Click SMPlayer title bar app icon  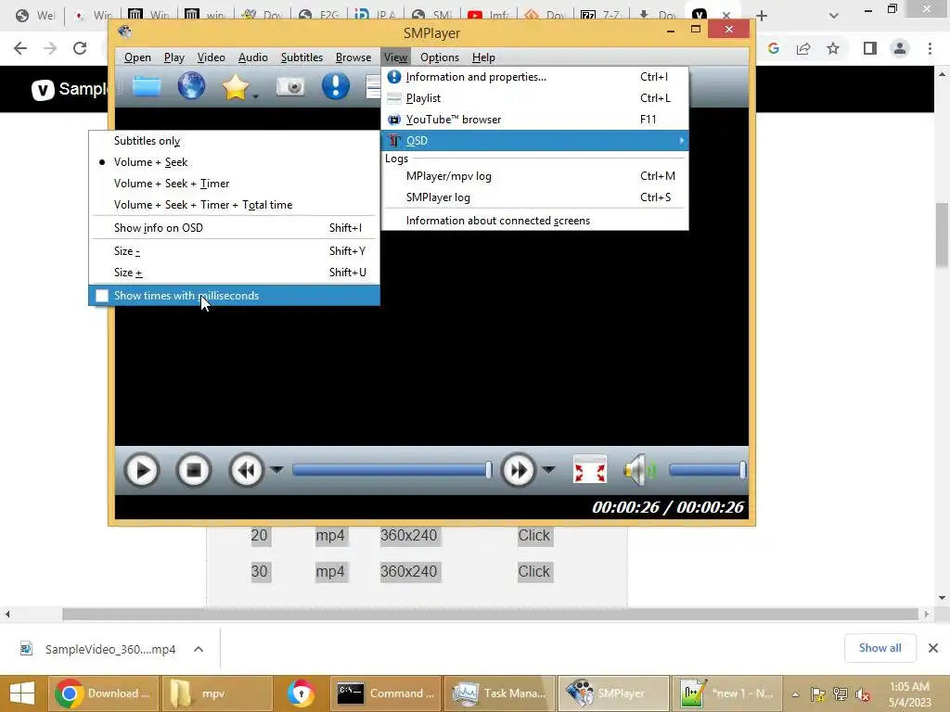click(125, 32)
